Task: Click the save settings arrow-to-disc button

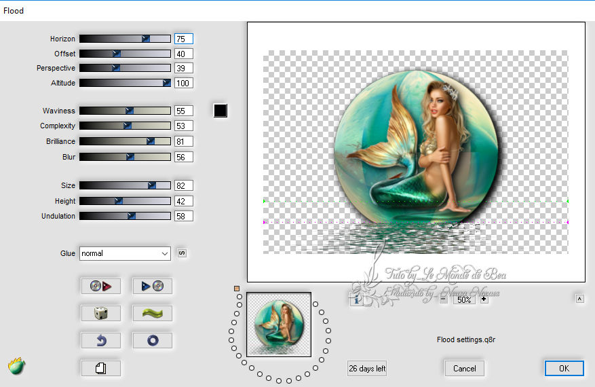Action: click(152, 286)
